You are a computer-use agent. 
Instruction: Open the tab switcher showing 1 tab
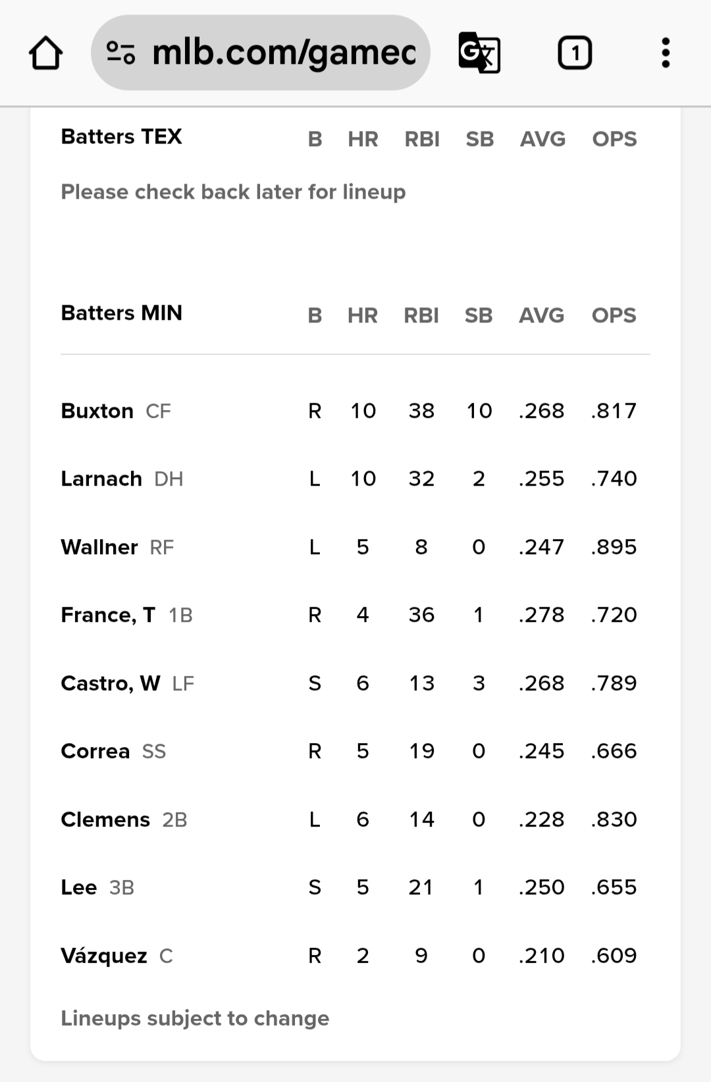pos(575,53)
